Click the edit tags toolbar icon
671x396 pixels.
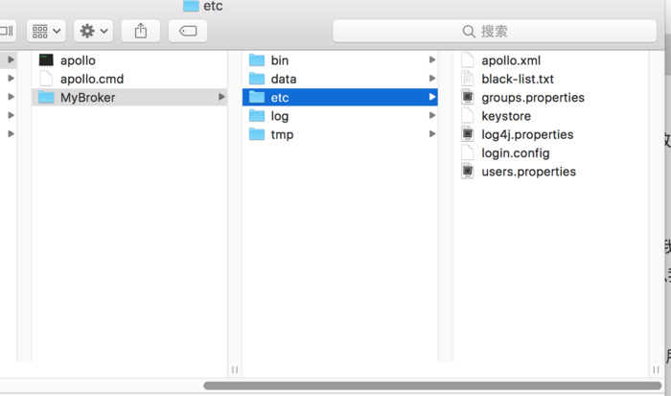coord(188,31)
